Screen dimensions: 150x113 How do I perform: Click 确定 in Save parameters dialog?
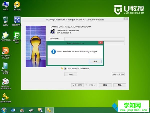(95, 62)
